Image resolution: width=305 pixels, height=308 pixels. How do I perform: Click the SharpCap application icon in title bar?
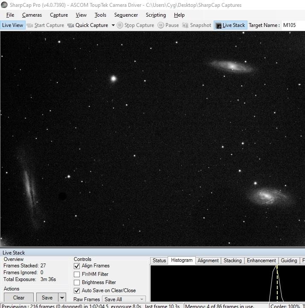[x=4, y=5]
